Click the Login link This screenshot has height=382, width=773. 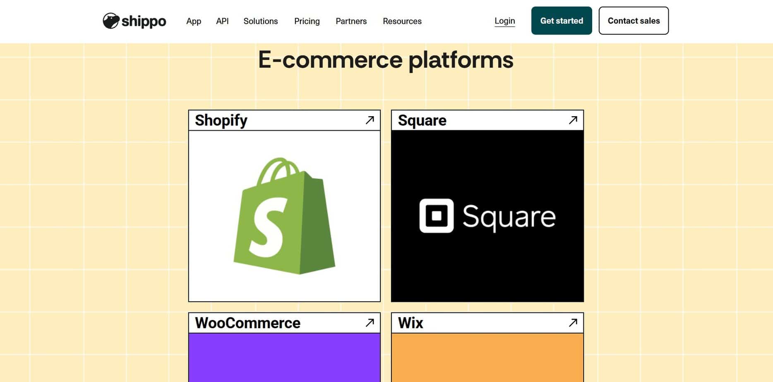pyautogui.click(x=504, y=21)
